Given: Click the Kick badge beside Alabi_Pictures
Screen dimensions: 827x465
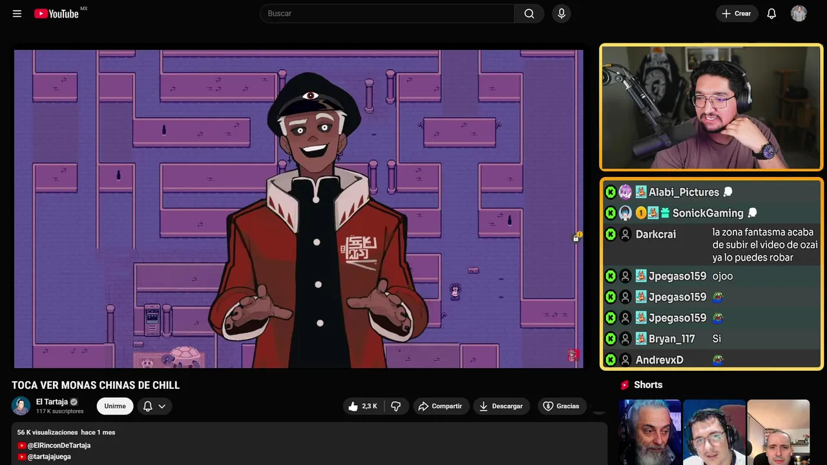Looking at the screenshot, I should (x=611, y=192).
